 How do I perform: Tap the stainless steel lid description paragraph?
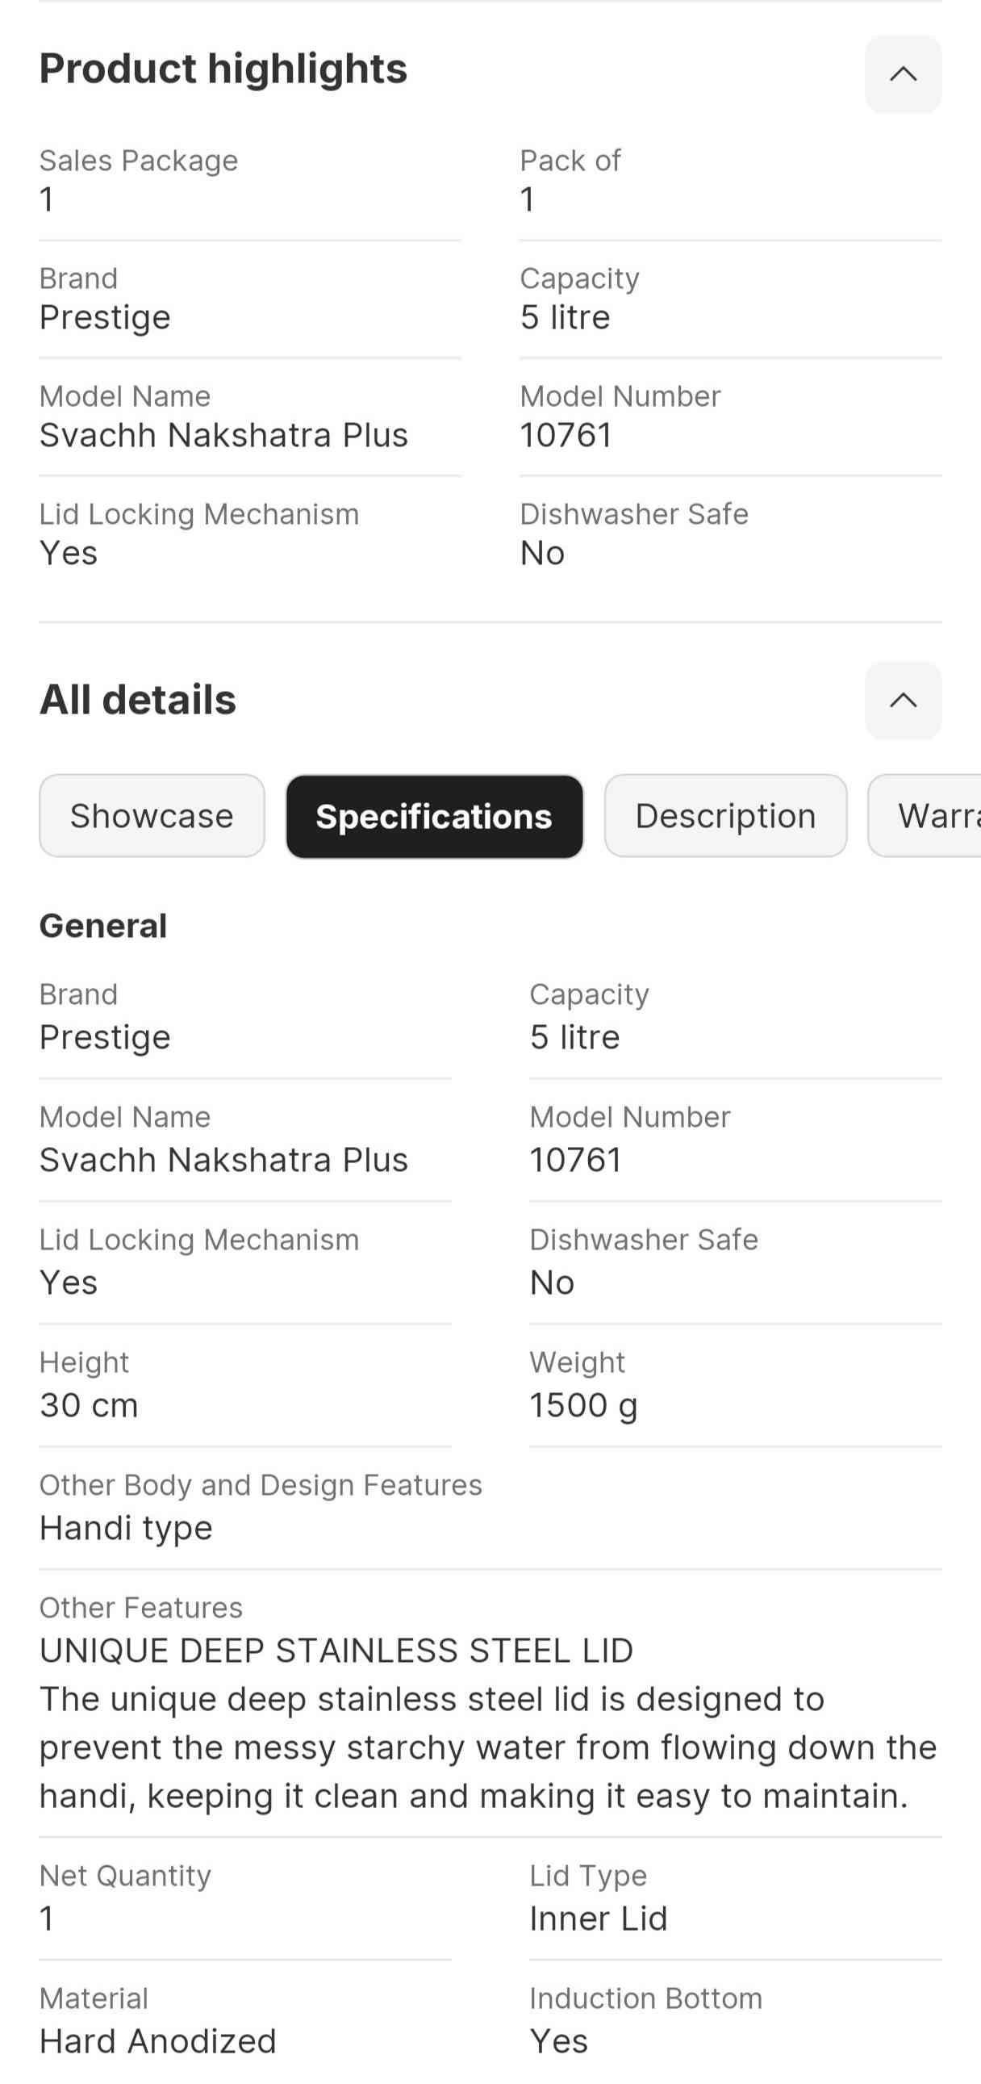pyautogui.click(x=487, y=1747)
